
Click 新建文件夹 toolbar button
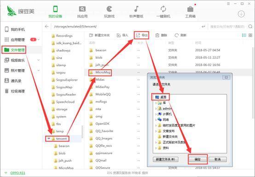click(99, 35)
